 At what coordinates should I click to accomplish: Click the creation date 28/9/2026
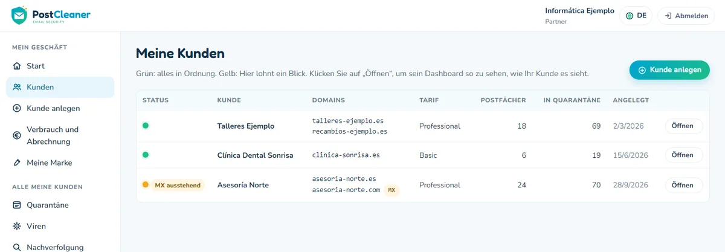click(630, 185)
